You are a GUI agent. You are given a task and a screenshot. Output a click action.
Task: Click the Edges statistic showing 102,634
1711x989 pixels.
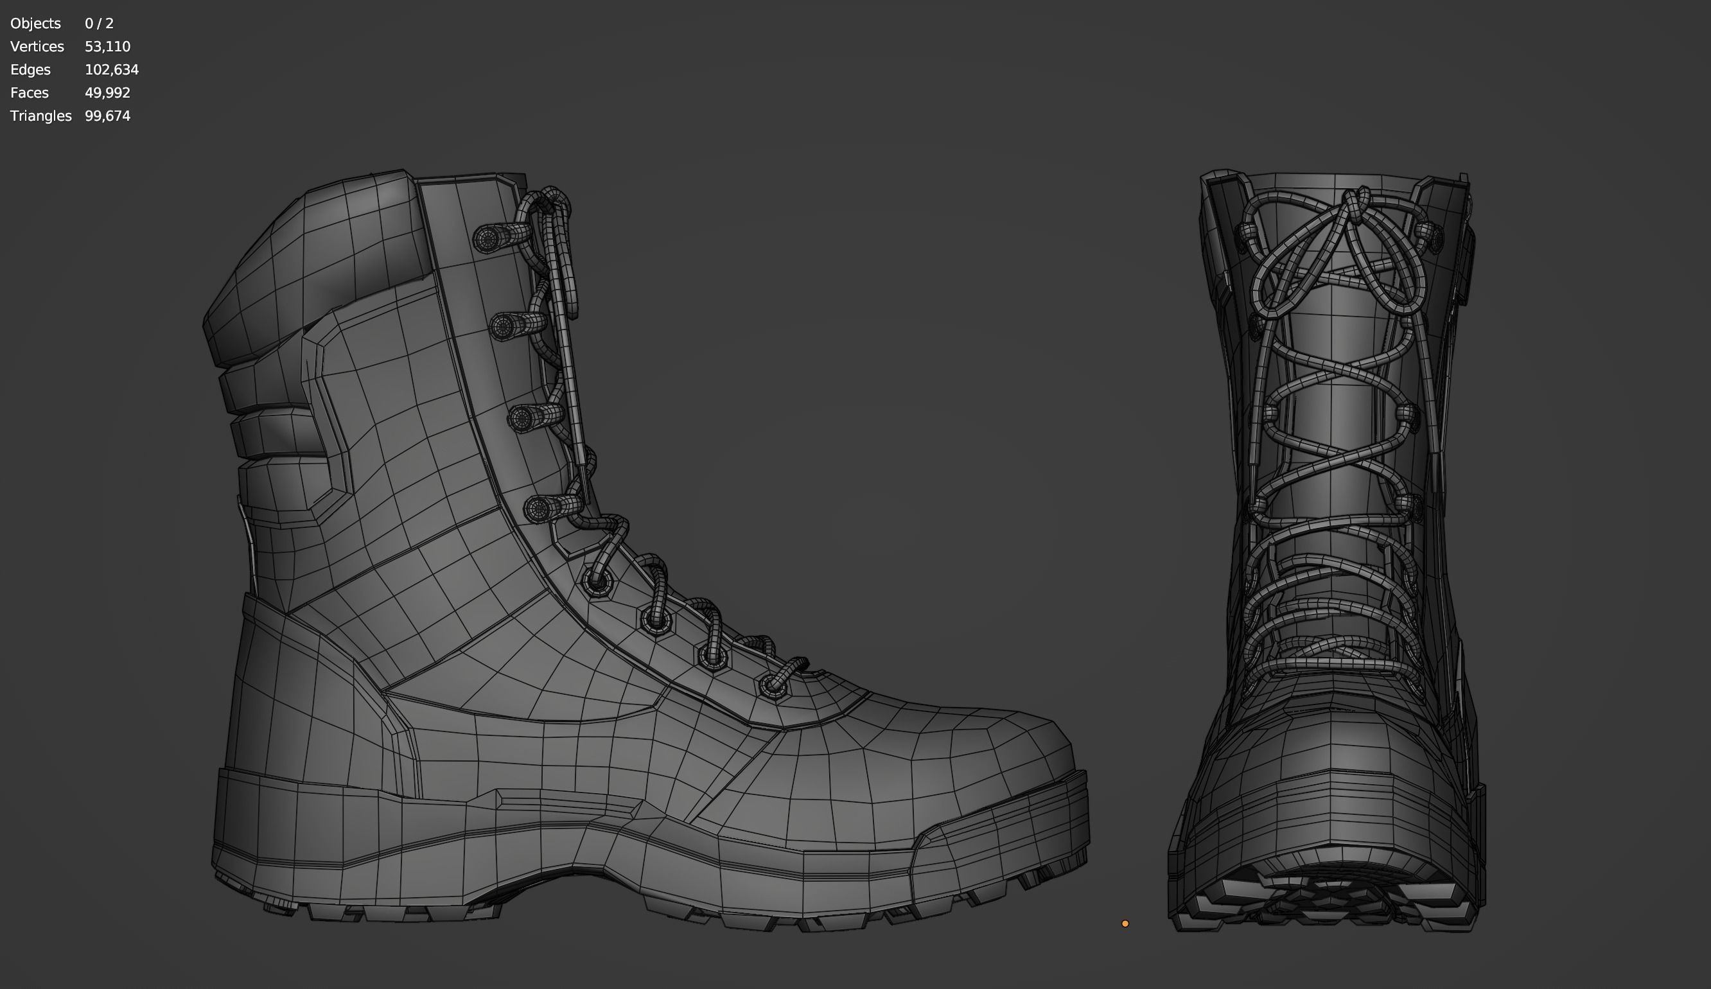click(112, 69)
